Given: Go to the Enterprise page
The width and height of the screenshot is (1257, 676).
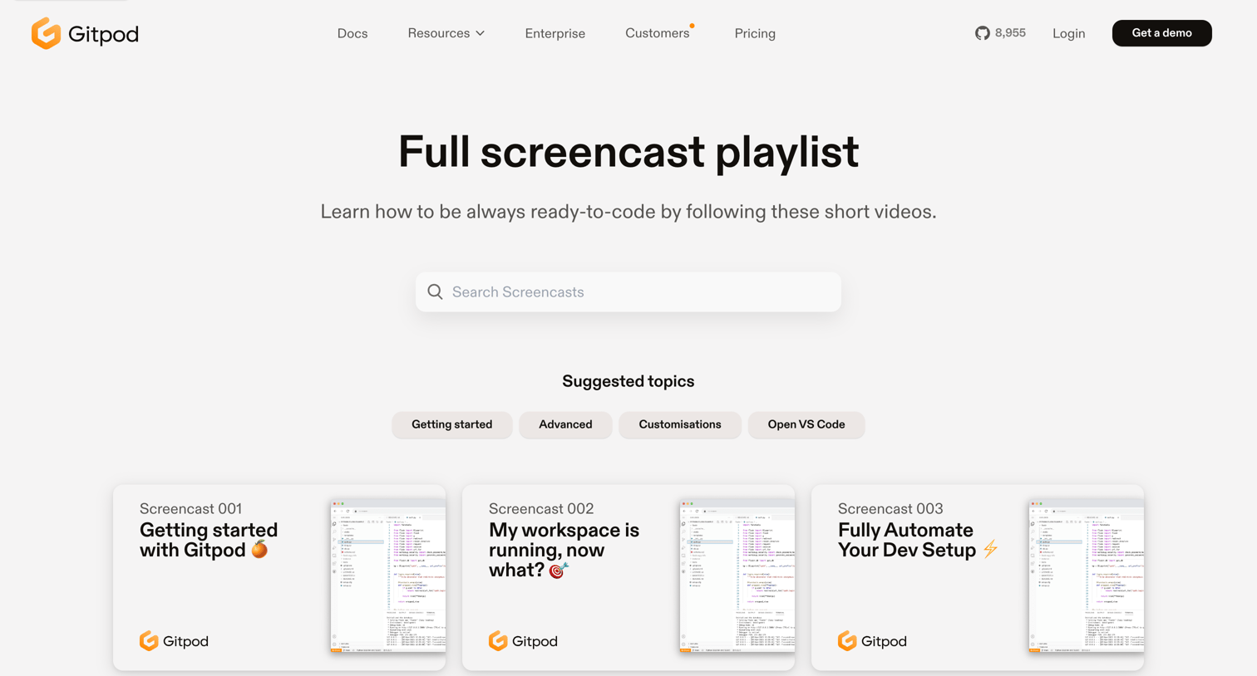Looking at the screenshot, I should (x=555, y=33).
